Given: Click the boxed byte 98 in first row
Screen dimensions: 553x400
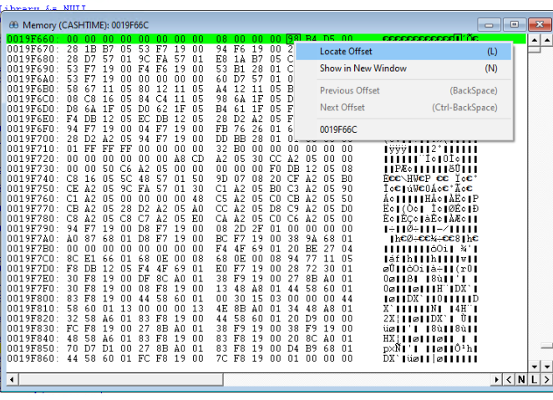Looking at the screenshot, I should pos(292,38).
